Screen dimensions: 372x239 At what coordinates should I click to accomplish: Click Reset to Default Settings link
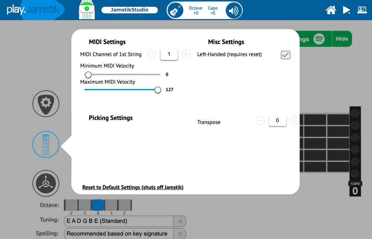click(133, 187)
